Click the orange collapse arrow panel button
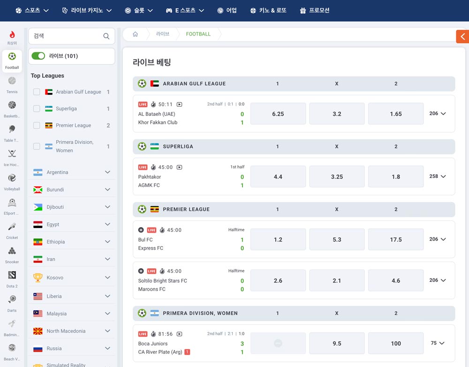Image resolution: width=469 pixels, height=367 pixels. pyautogui.click(x=462, y=37)
